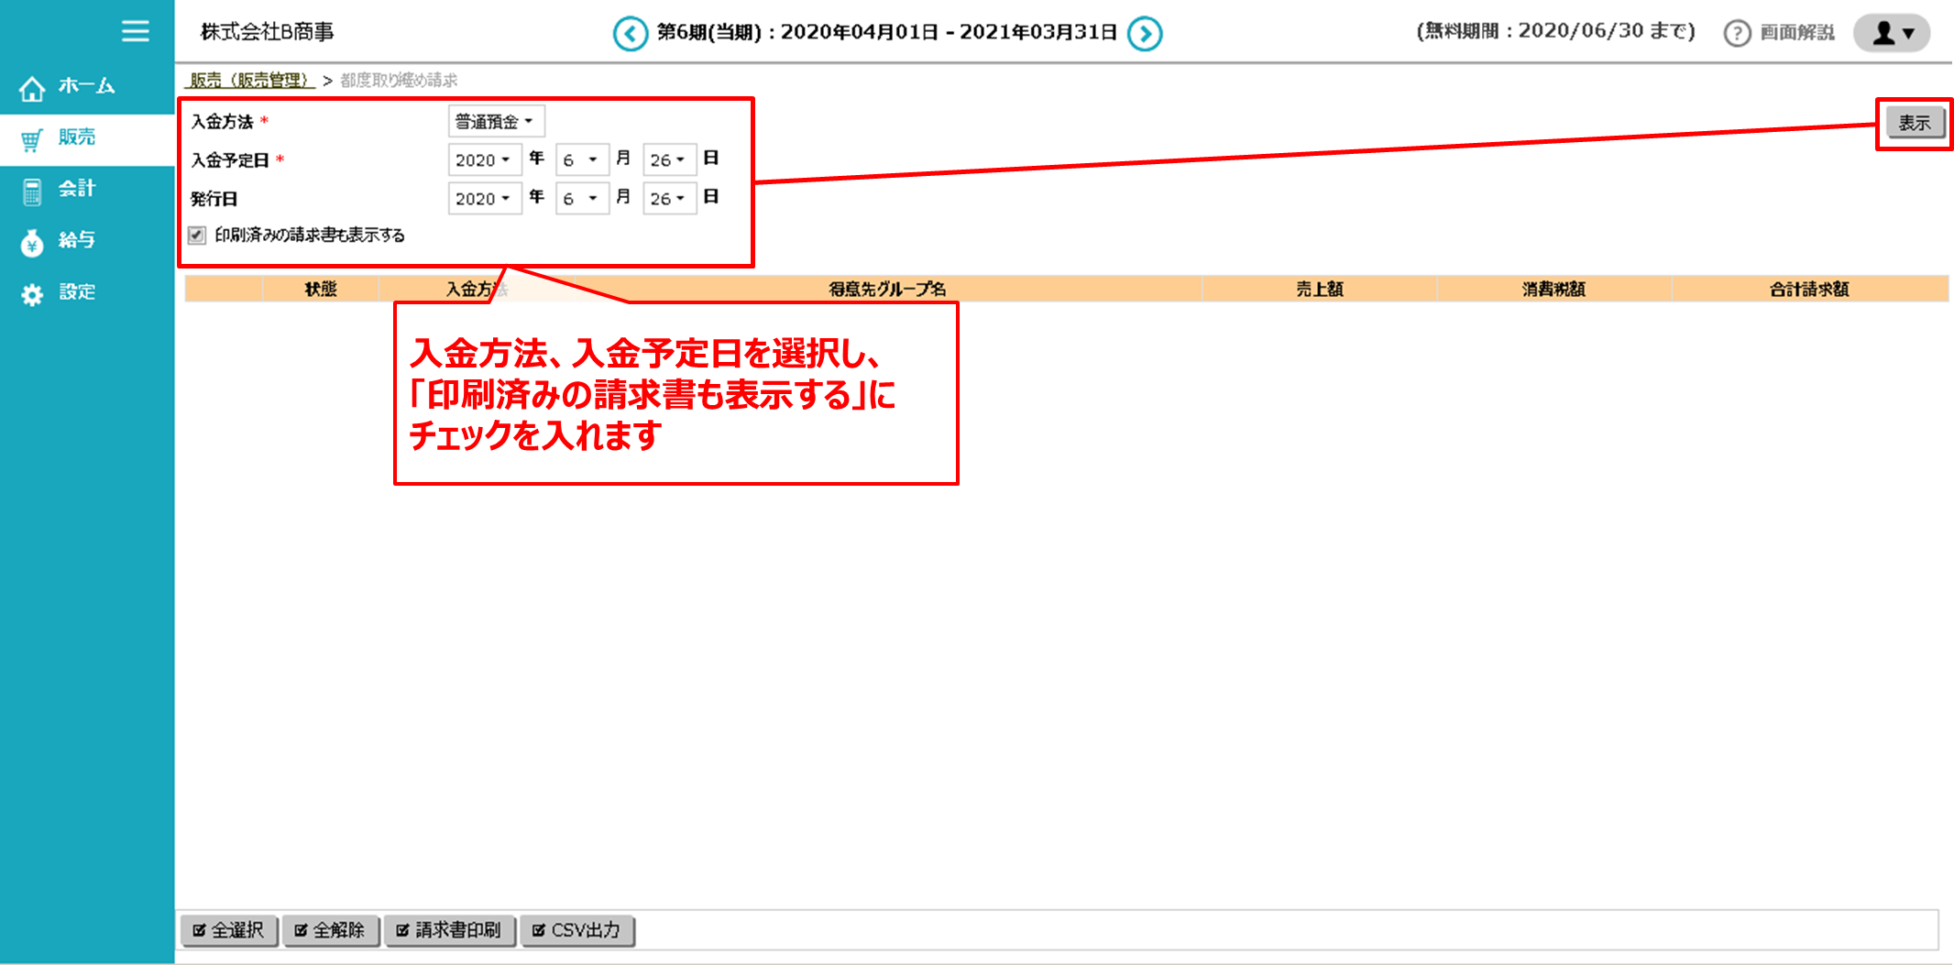Open the 販売（販売管理） breadcrumb menu item
Image resolution: width=1954 pixels, height=965 pixels.
(x=250, y=80)
